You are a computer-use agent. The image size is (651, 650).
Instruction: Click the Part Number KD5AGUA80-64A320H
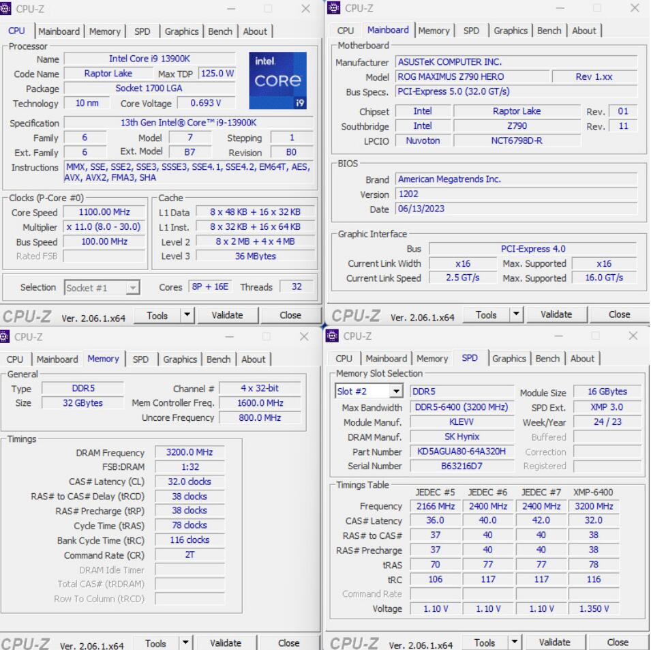(461, 452)
